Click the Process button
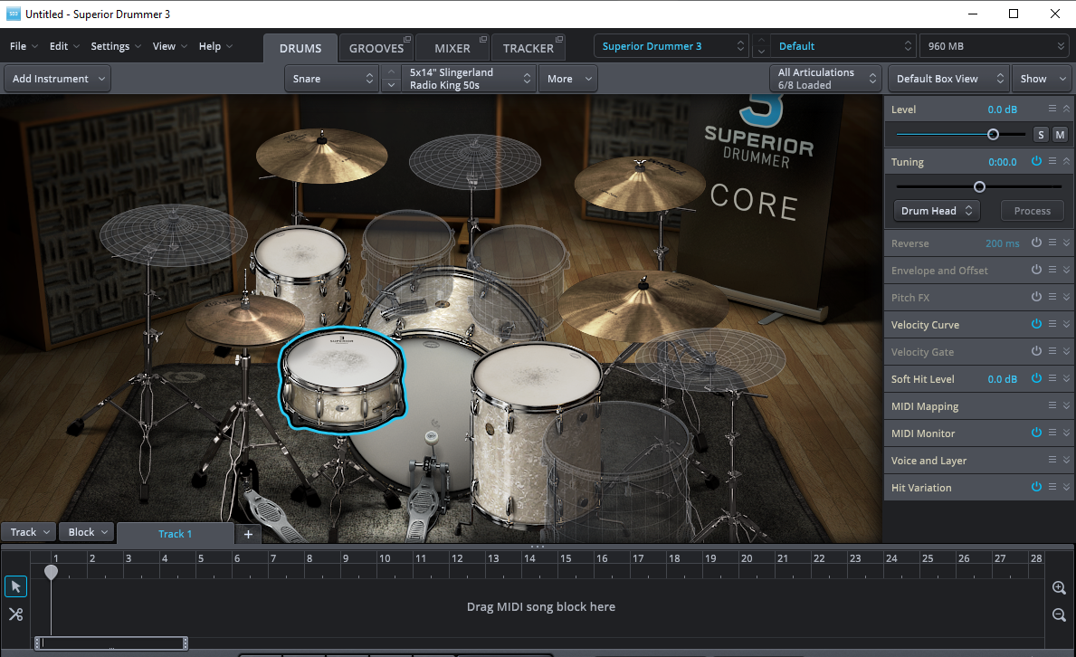 [x=1032, y=210]
